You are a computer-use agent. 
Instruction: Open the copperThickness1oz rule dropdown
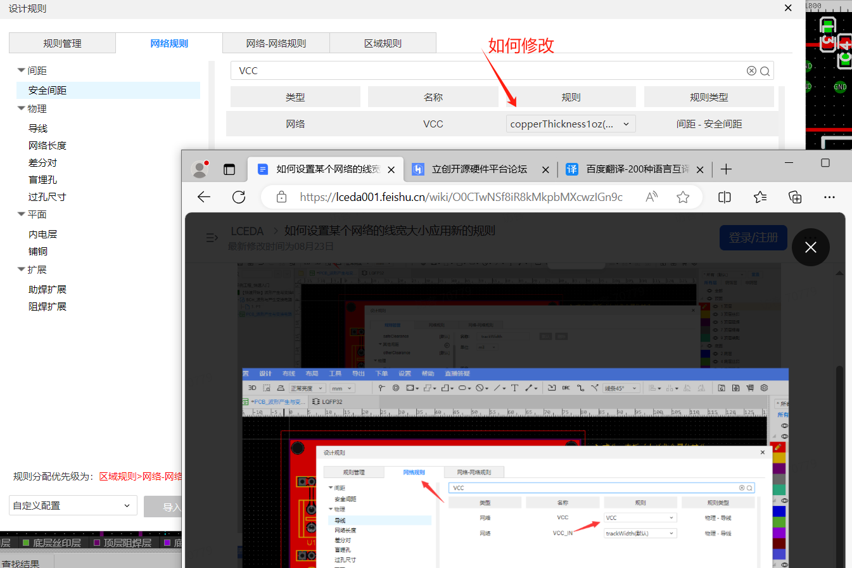pyautogui.click(x=570, y=124)
